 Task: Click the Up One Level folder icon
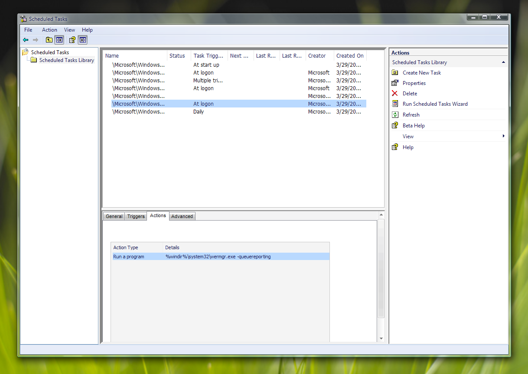point(49,40)
